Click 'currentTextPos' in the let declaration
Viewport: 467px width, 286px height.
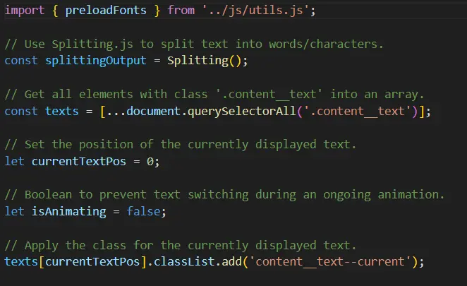pos(78,161)
